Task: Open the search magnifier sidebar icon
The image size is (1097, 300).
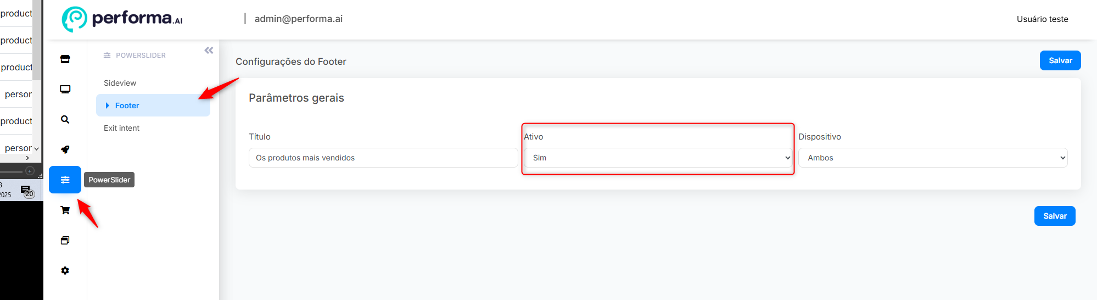Action: point(65,119)
